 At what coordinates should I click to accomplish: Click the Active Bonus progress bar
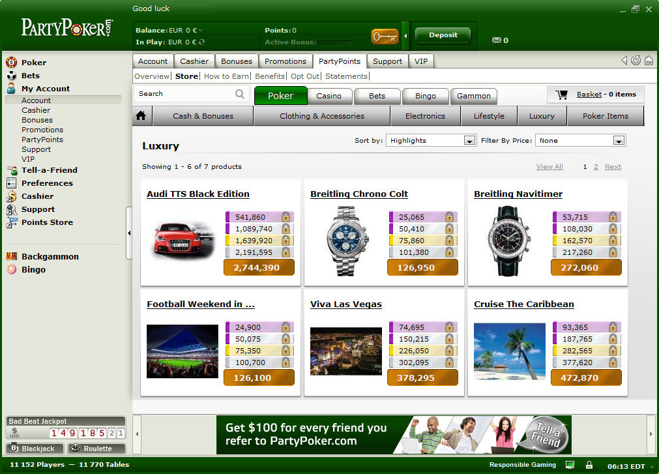click(x=336, y=42)
